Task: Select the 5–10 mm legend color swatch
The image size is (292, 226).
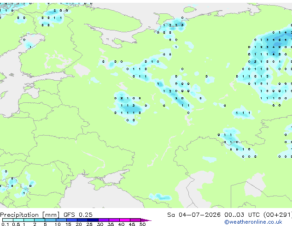Action: click(x=50, y=220)
